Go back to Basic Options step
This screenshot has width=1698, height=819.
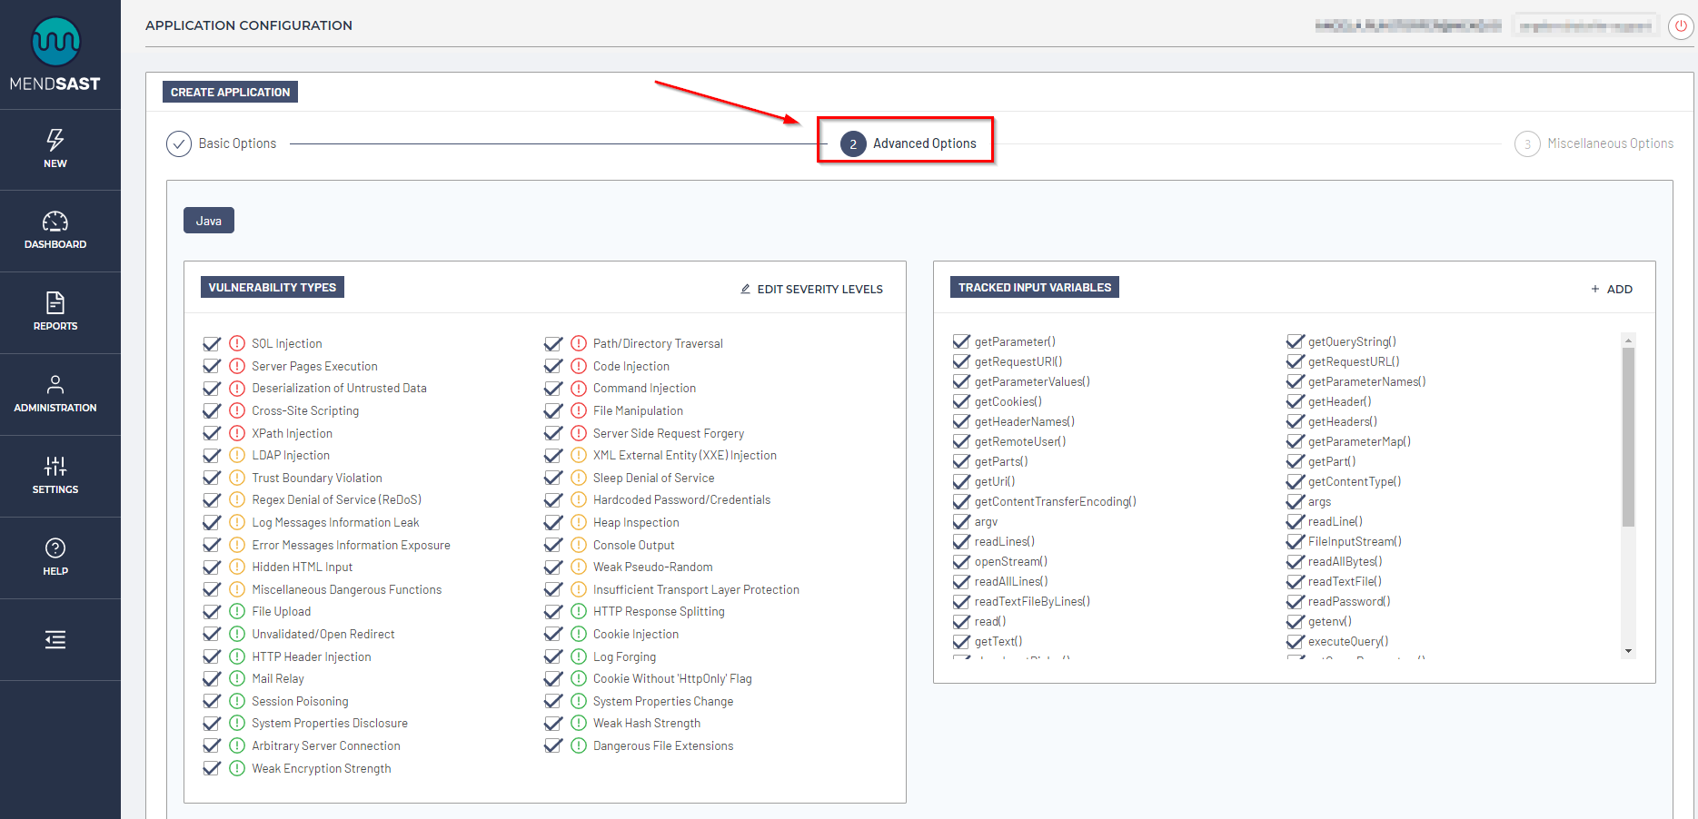click(222, 143)
